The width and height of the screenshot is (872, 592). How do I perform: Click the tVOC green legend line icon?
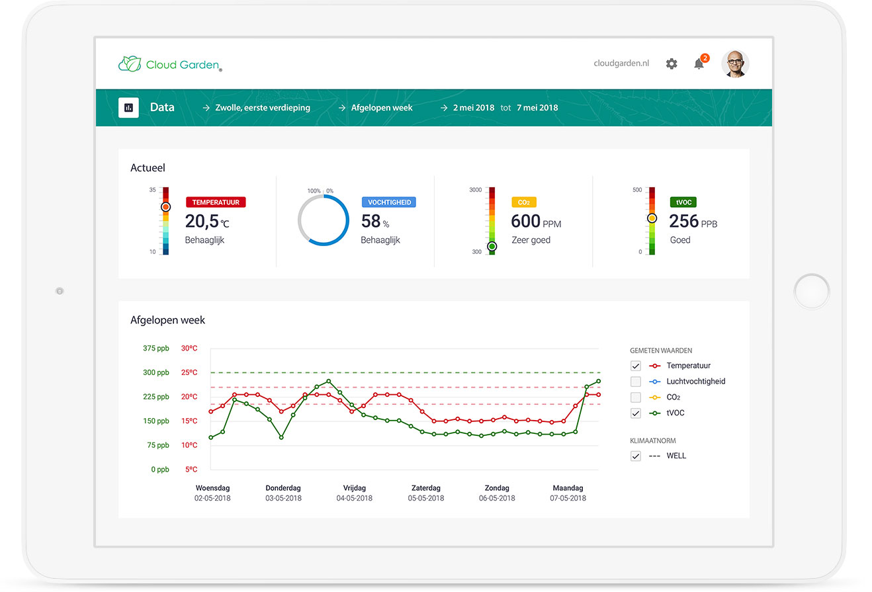pyautogui.click(x=655, y=413)
